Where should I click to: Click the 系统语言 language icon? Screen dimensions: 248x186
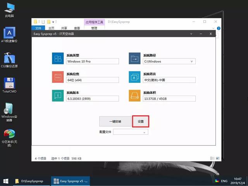pos(134,77)
